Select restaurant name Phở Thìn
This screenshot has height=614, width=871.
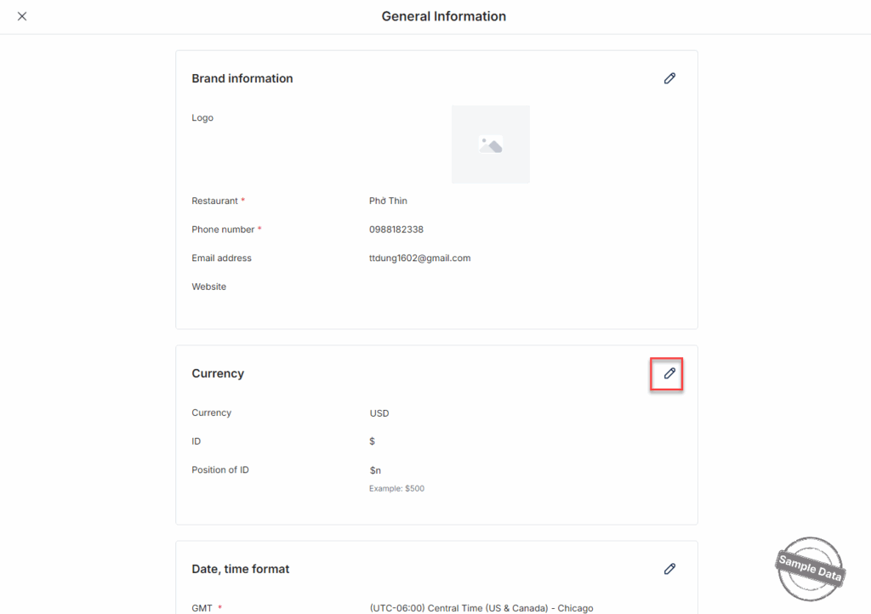(x=388, y=201)
